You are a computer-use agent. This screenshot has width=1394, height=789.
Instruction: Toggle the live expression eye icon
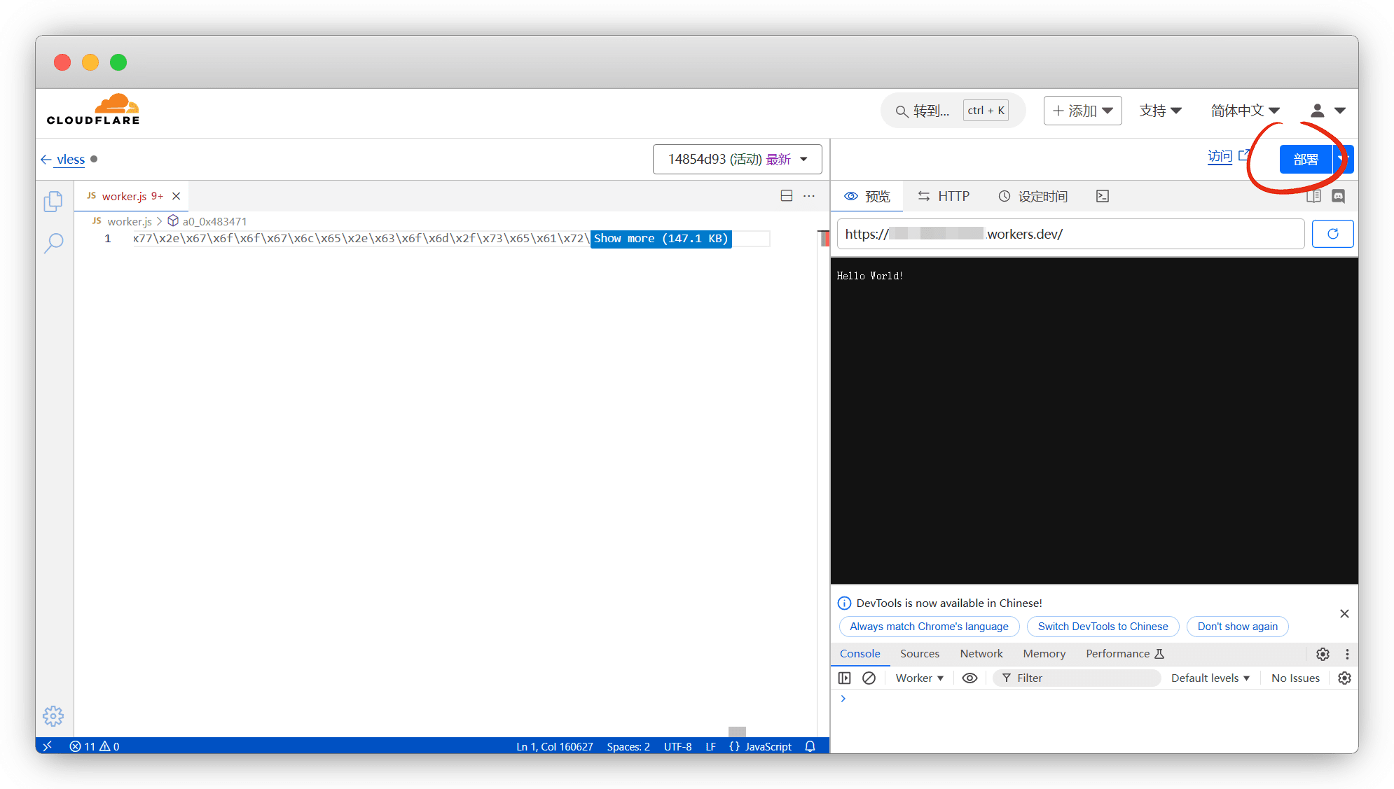click(969, 678)
